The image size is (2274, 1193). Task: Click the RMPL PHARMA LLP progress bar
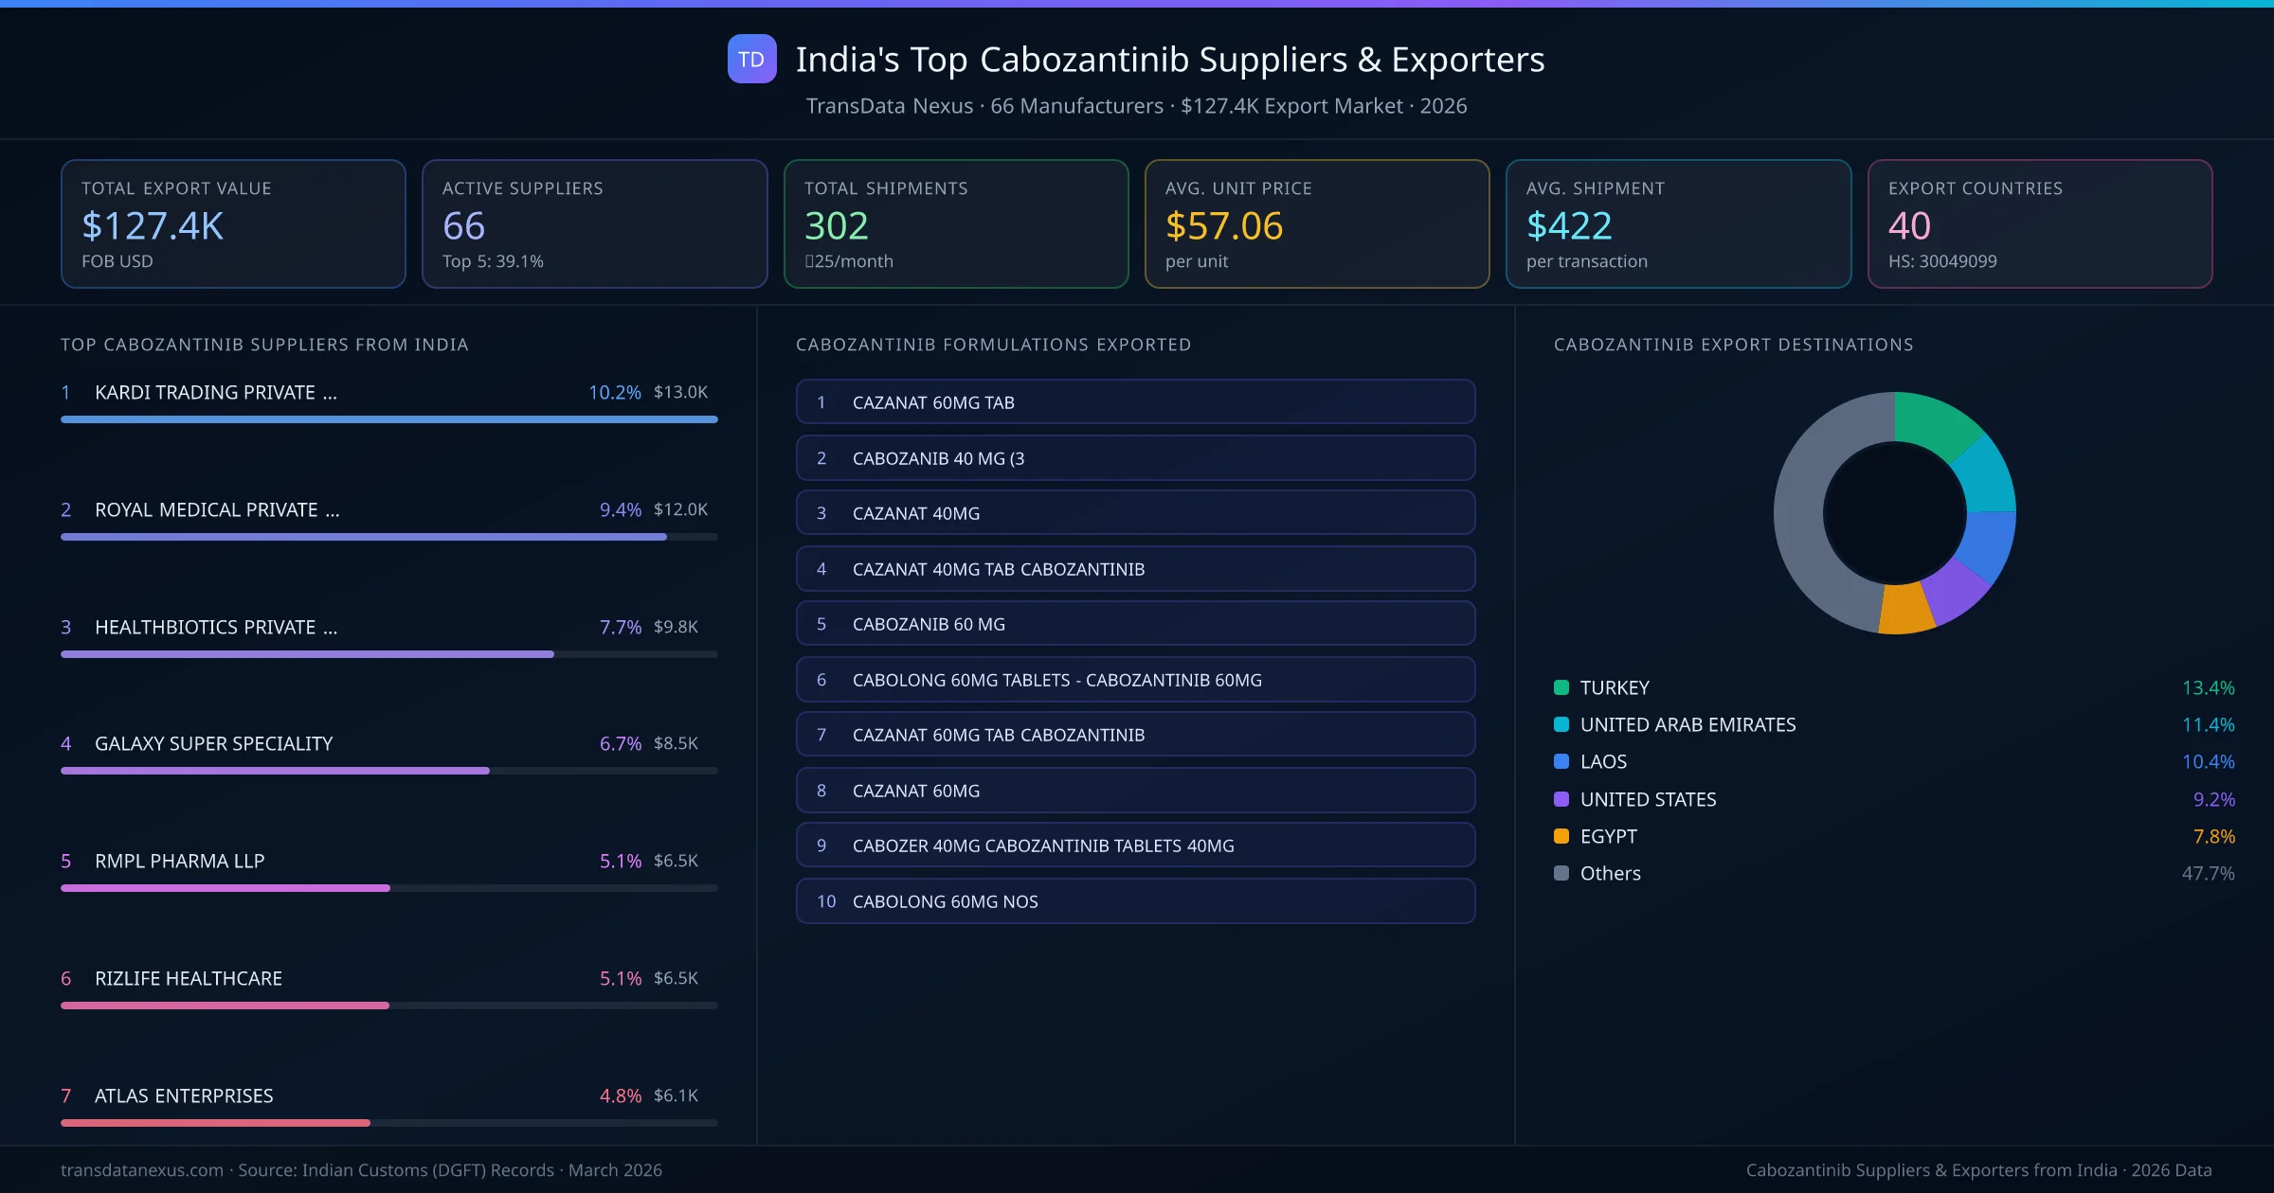pyautogui.click(x=388, y=888)
